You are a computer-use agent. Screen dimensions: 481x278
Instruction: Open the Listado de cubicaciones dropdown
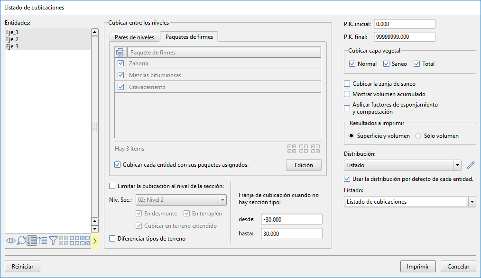472,201
